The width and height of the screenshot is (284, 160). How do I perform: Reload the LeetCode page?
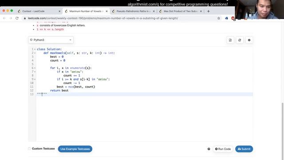[17, 18]
